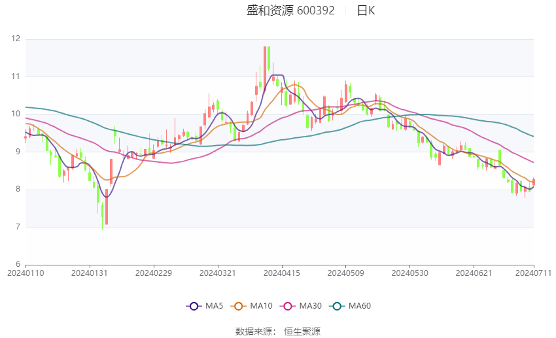Toggle the MA10 legend entry
The image size is (556, 338).
pos(252,306)
